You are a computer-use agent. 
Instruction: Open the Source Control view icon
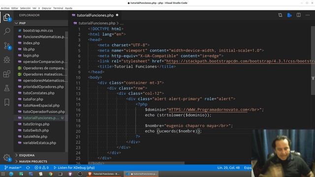(7, 46)
